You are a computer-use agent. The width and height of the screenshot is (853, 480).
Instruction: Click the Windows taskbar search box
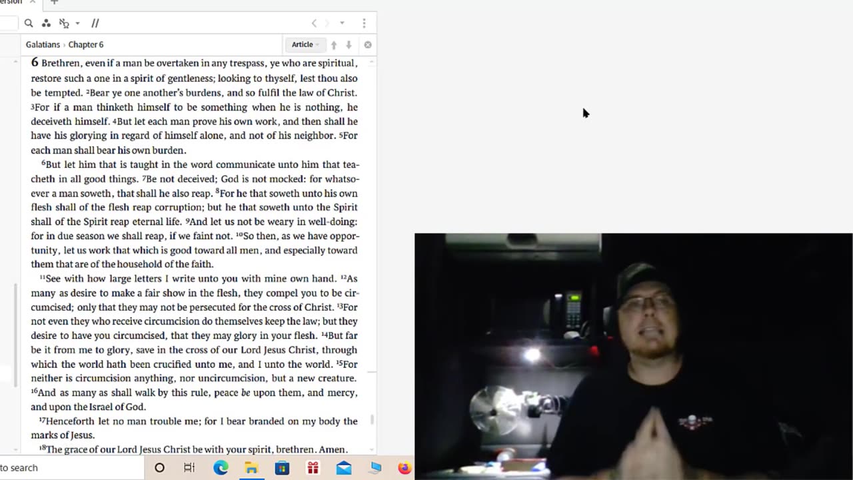point(72,467)
